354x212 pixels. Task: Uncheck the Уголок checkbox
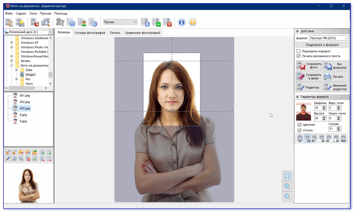tap(299, 130)
